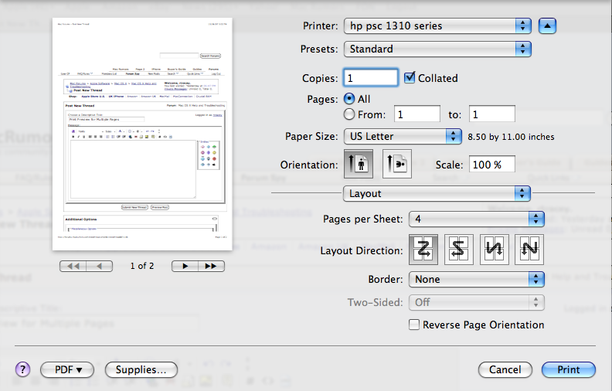Click the Scale percentage field

tap(491, 165)
